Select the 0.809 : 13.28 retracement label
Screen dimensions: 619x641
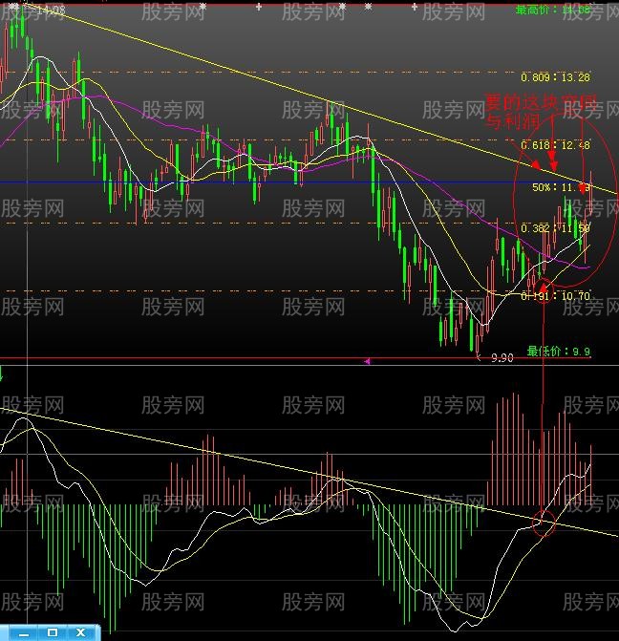[555, 77]
